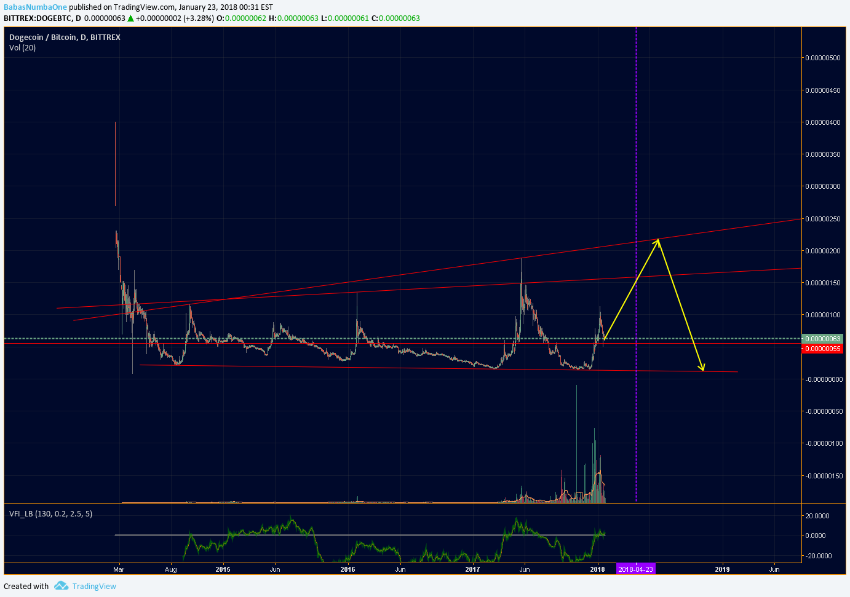Click the 0.00000350 price axis label
Screen dimensions: 850x597
[823, 154]
